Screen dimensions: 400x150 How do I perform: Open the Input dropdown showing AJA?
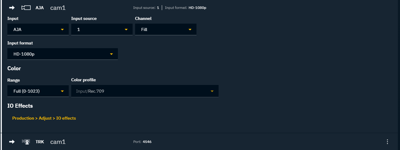[x=38, y=29]
